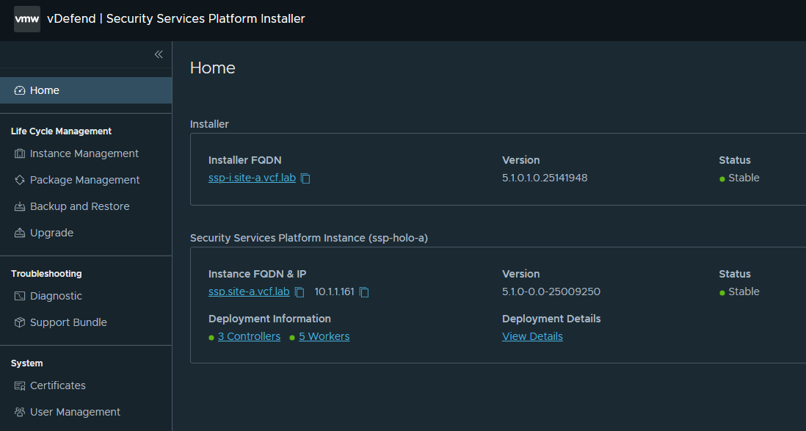Copy the Instance FQDN ssp.site-a.vcf.lab
The height and width of the screenshot is (431, 806).
coord(299,292)
